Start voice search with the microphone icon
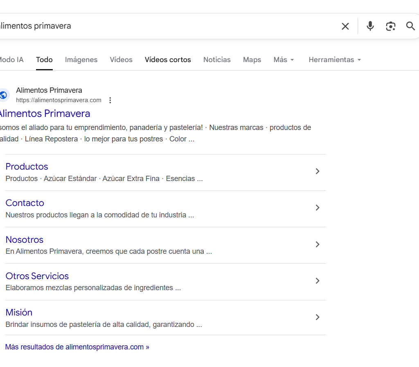This screenshot has width=419, height=367. [370, 26]
